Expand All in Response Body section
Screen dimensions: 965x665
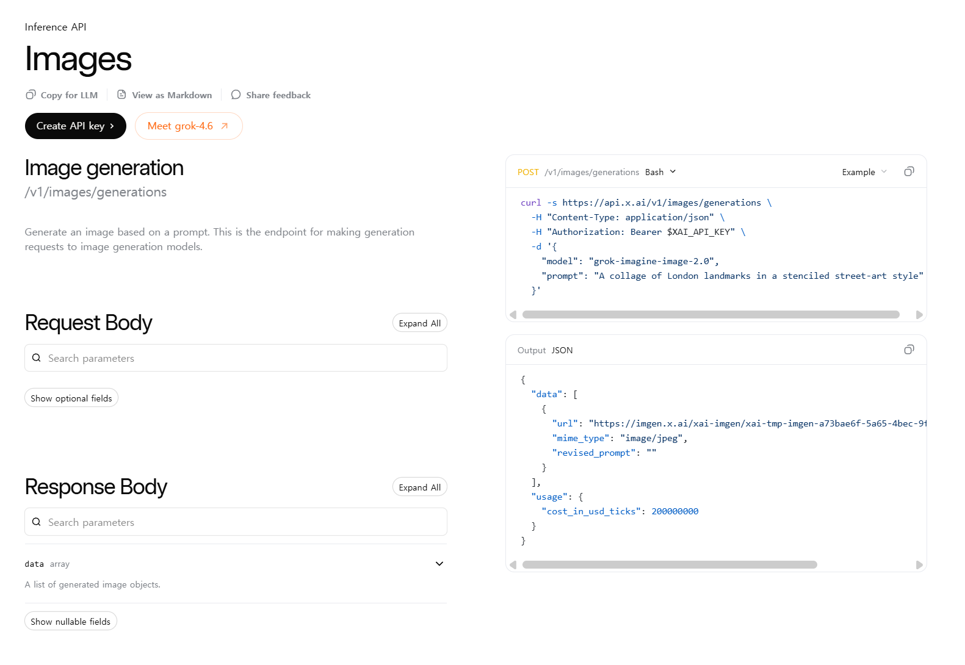pos(420,487)
